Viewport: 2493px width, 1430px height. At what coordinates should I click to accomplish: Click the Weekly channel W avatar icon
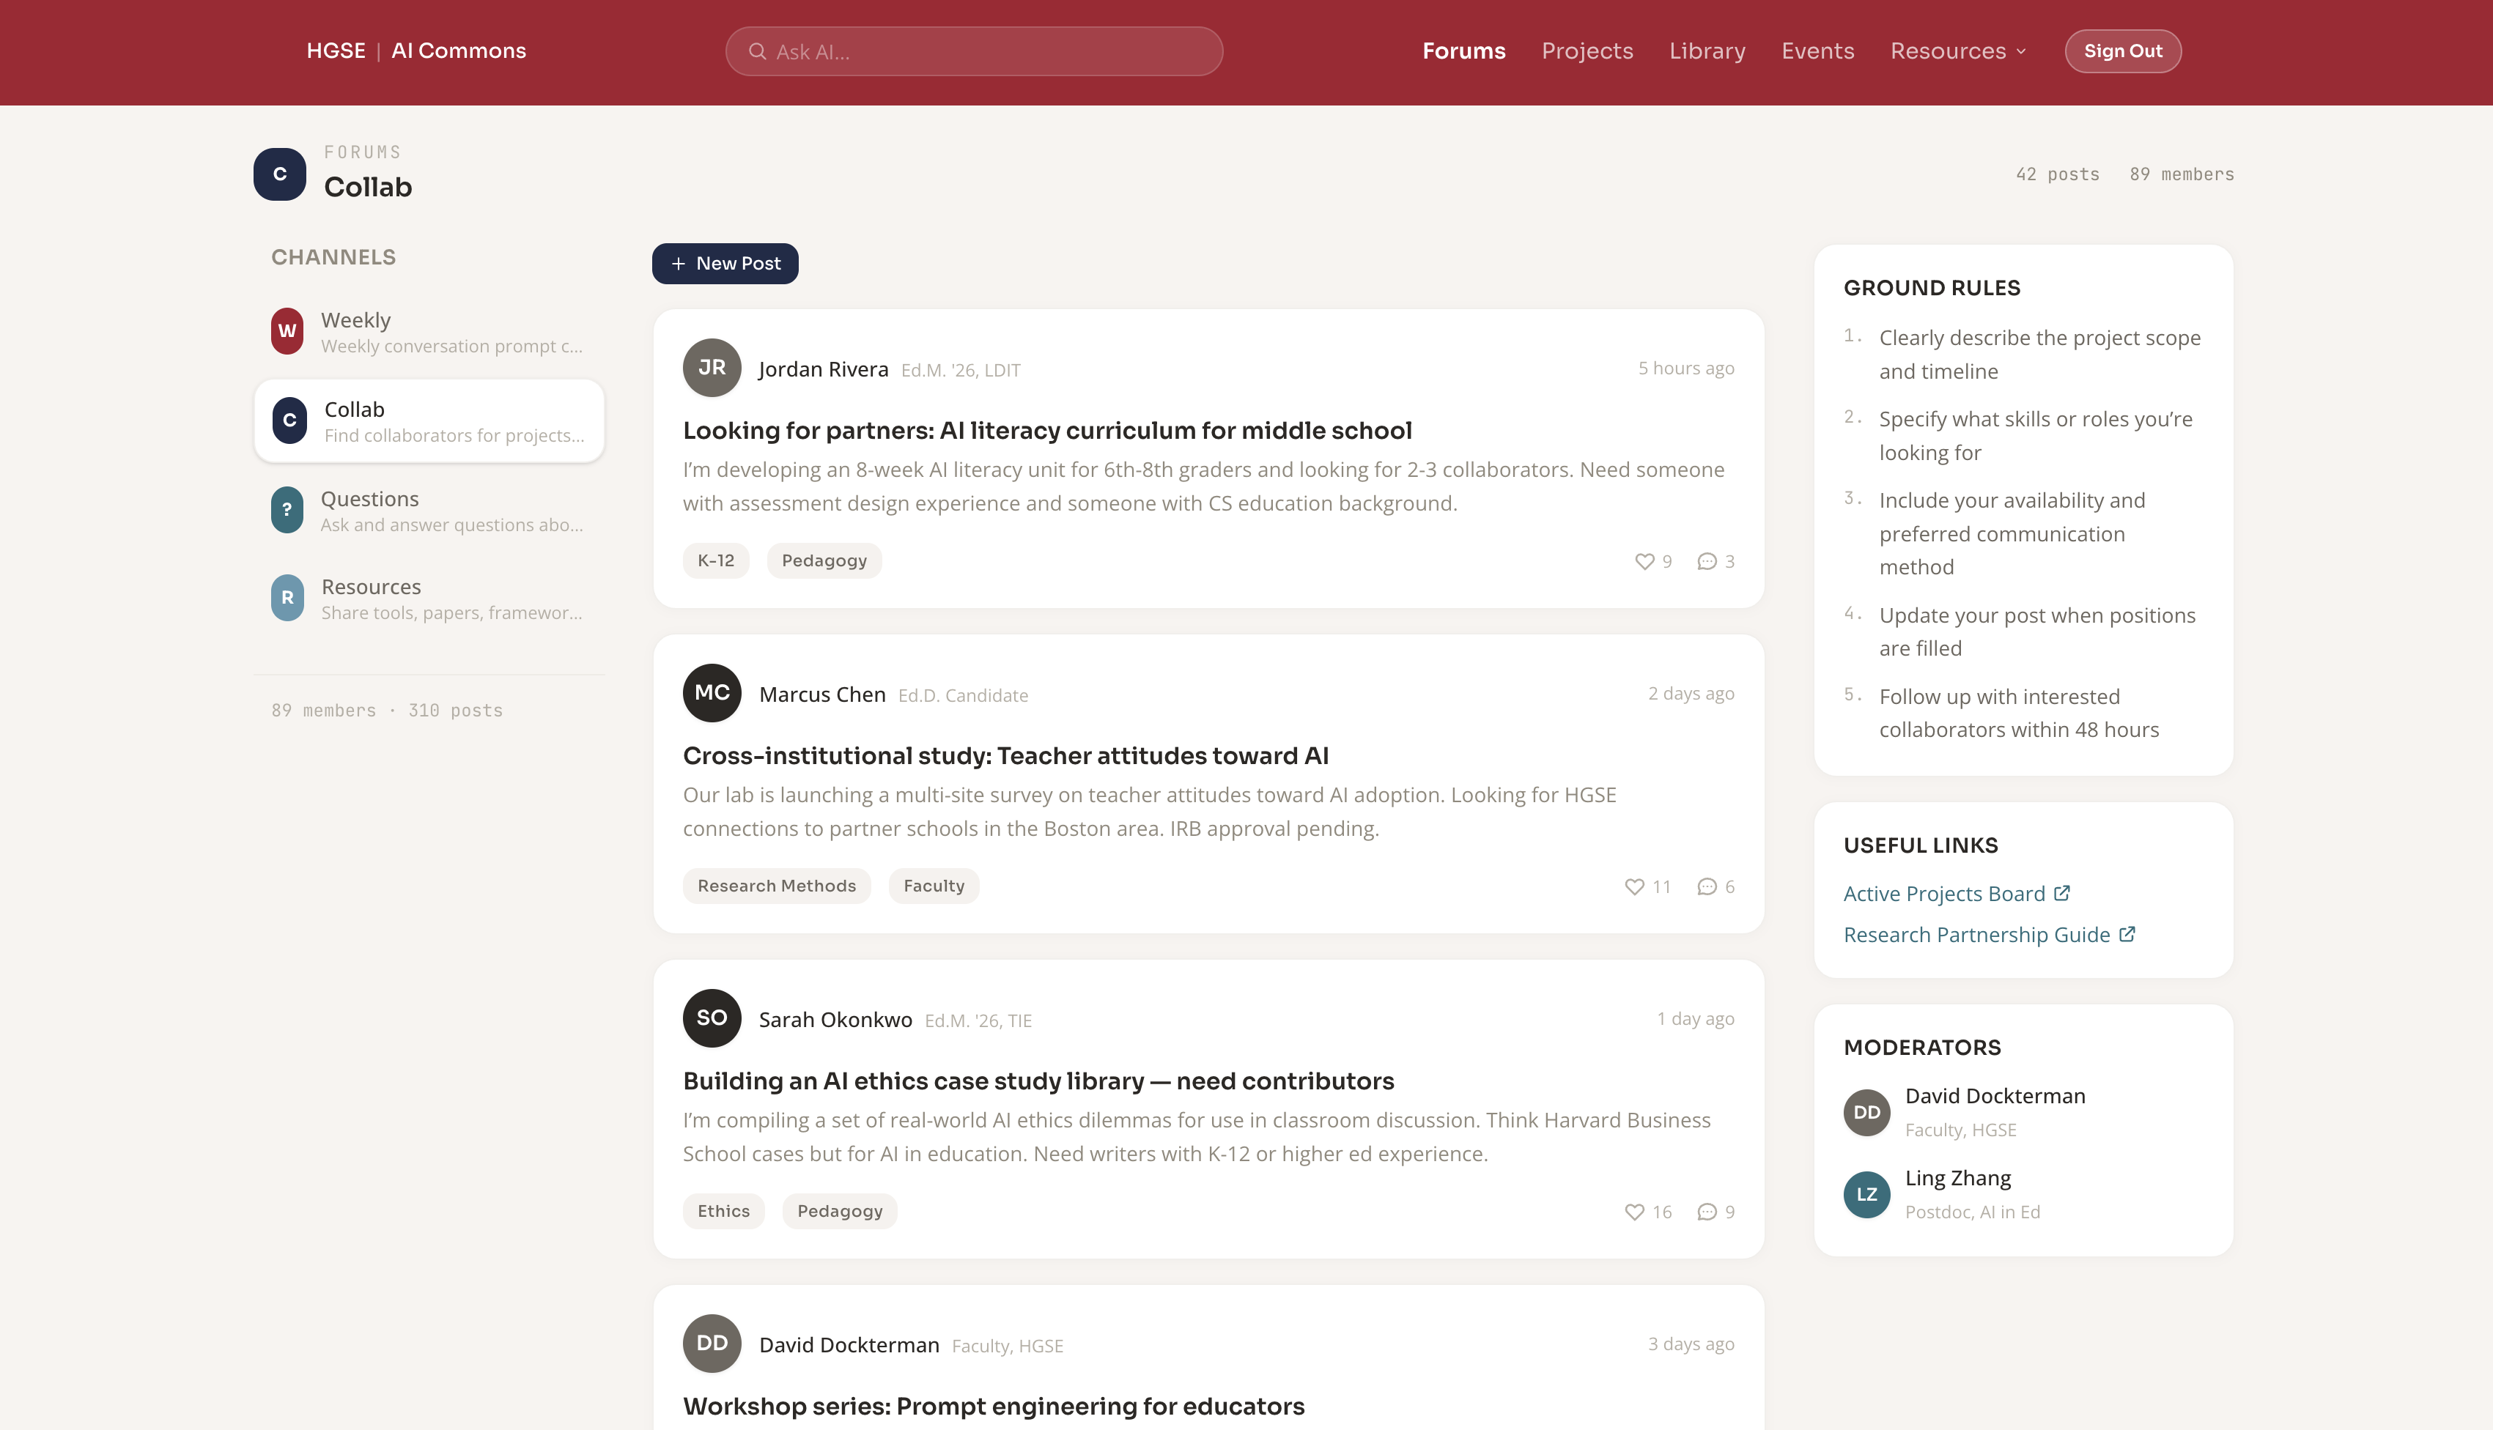pos(287,331)
